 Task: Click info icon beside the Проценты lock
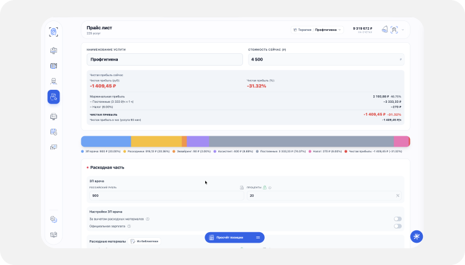pyautogui.click(x=270, y=188)
